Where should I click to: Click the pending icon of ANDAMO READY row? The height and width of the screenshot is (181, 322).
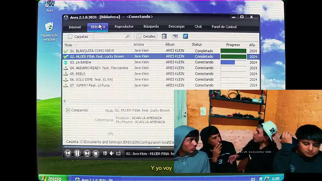coord(66,68)
